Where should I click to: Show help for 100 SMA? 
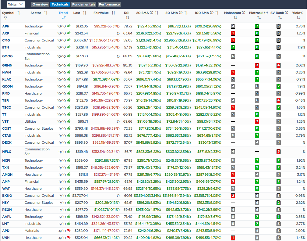[212, 13]
